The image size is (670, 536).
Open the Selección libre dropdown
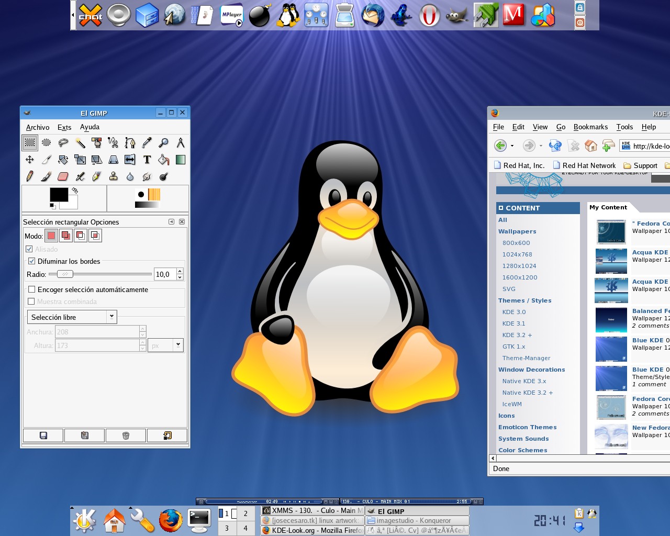[72, 317]
